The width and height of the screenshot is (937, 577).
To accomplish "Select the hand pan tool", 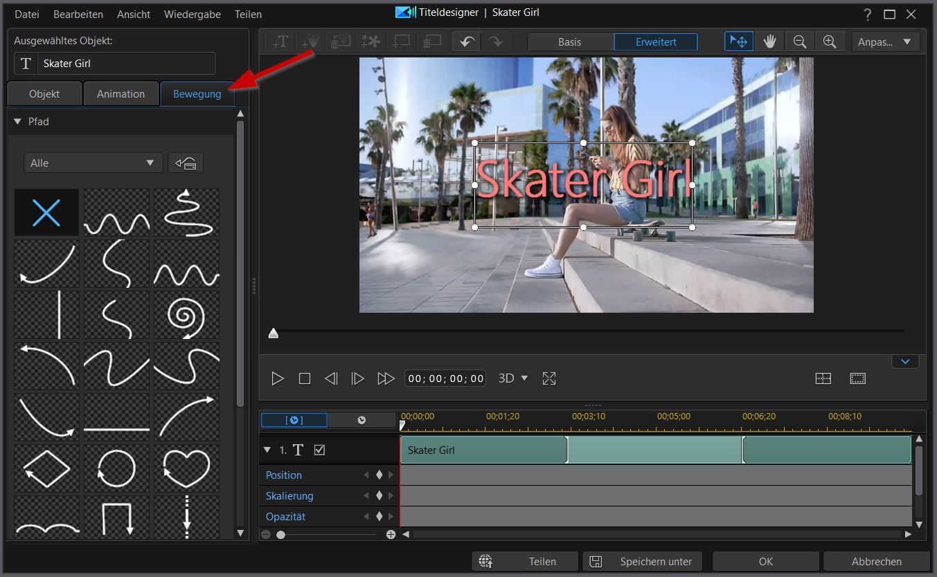I will point(769,42).
